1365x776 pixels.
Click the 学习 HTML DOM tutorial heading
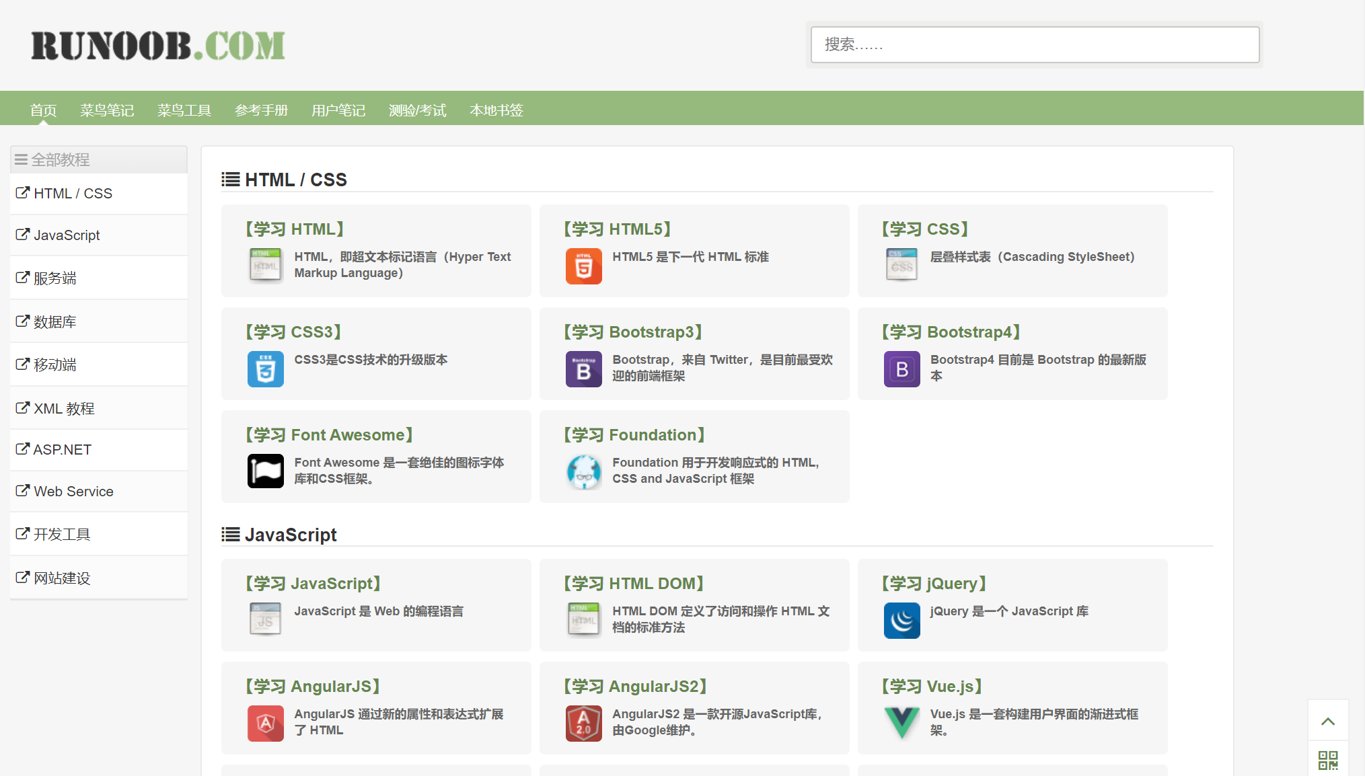pos(634,584)
